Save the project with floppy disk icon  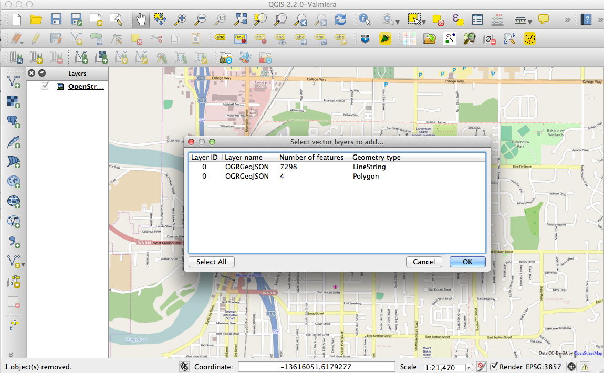tap(56, 19)
